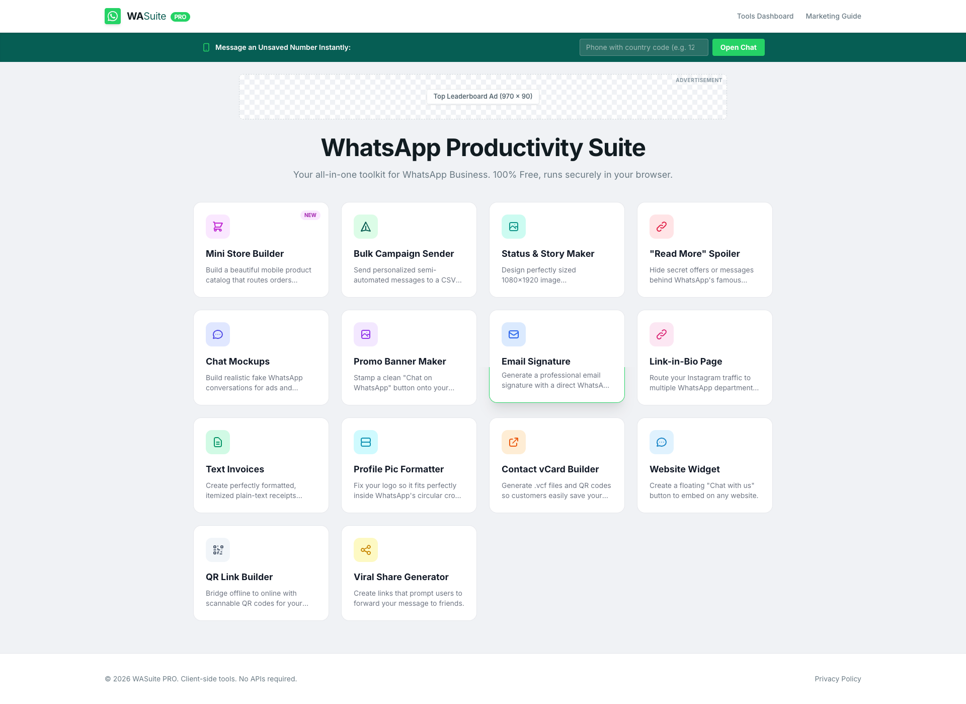Click "Route your Instagram traffic" description
Image resolution: width=966 pixels, height=704 pixels.
coord(704,383)
